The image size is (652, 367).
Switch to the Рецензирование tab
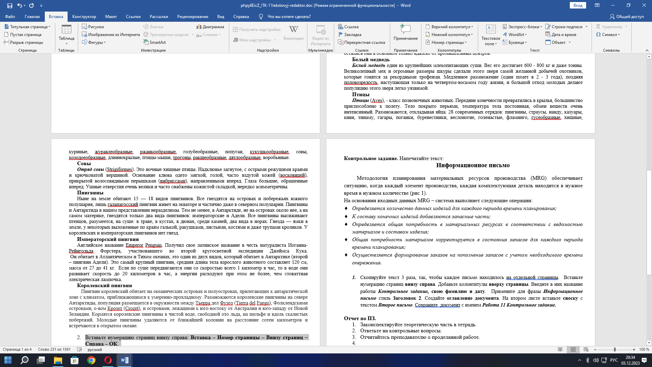193,17
